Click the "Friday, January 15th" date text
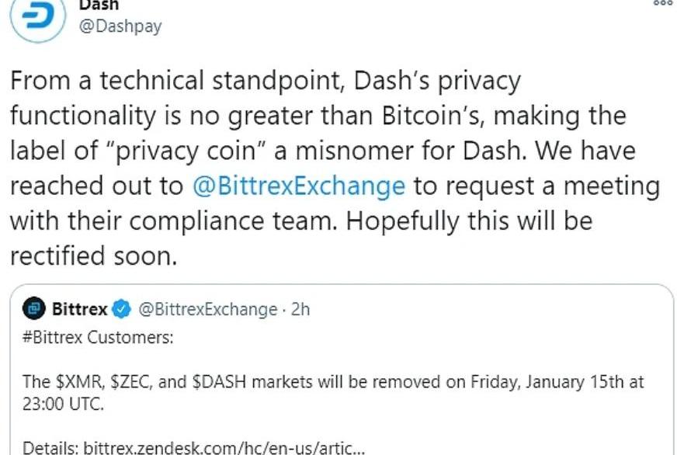The width and height of the screenshot is (677, 455). [x=536, y=383]
